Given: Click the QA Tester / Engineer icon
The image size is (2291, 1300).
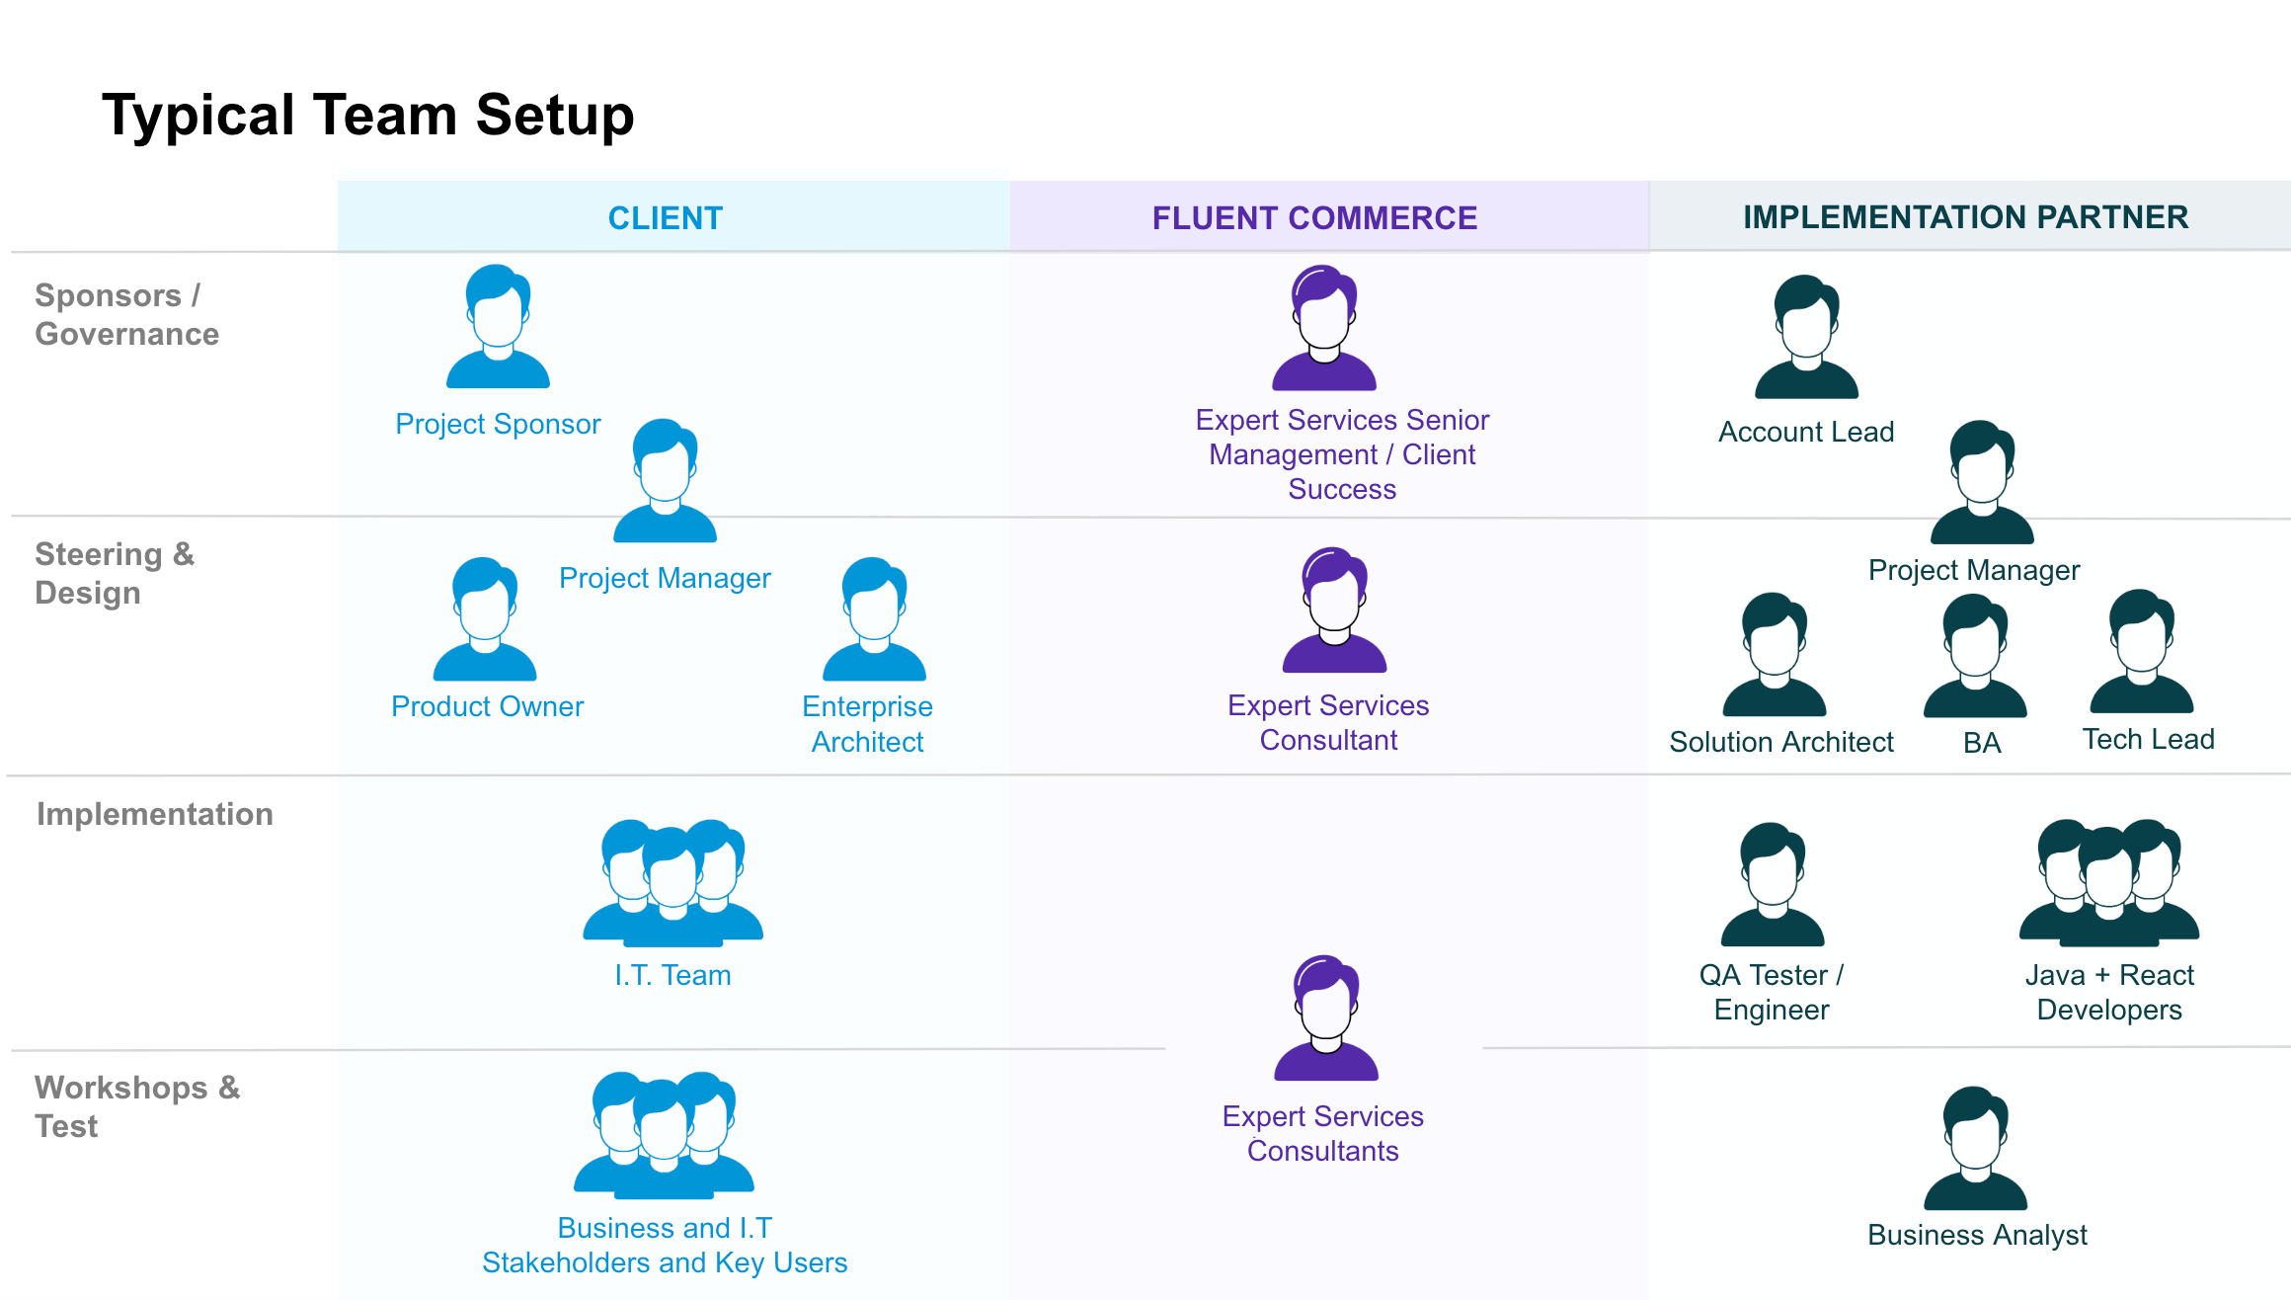Looking at the screenshot, I should coord(1772,885).
